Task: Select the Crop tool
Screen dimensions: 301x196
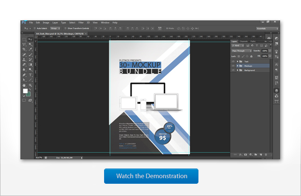Action: pyautogui.click(x=24, y=49)
